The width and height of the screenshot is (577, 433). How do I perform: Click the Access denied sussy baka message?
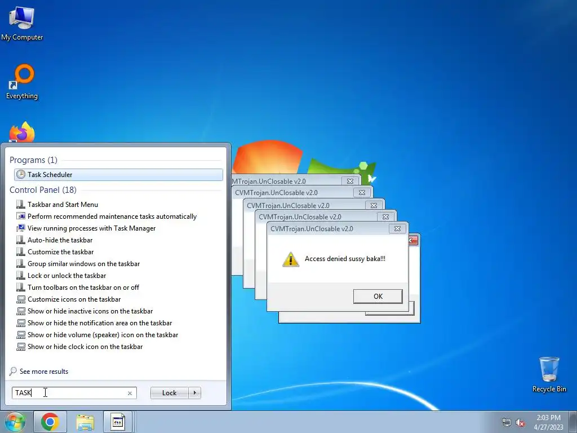(x=345, y=258)
